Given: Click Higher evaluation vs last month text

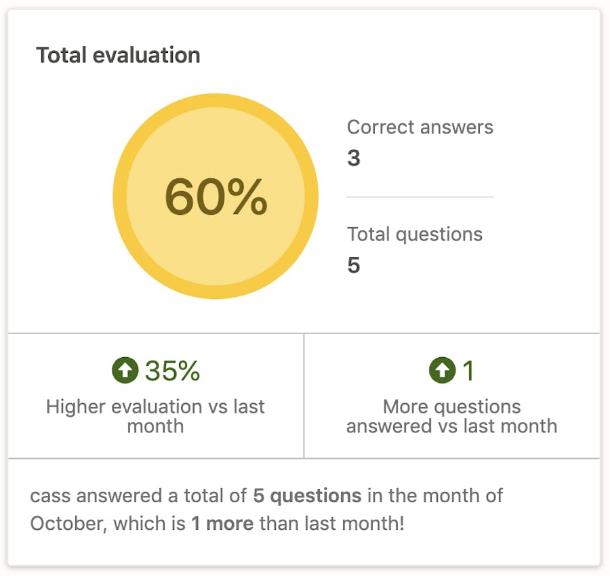Looking at the screenshot, I should coord(155,416).
